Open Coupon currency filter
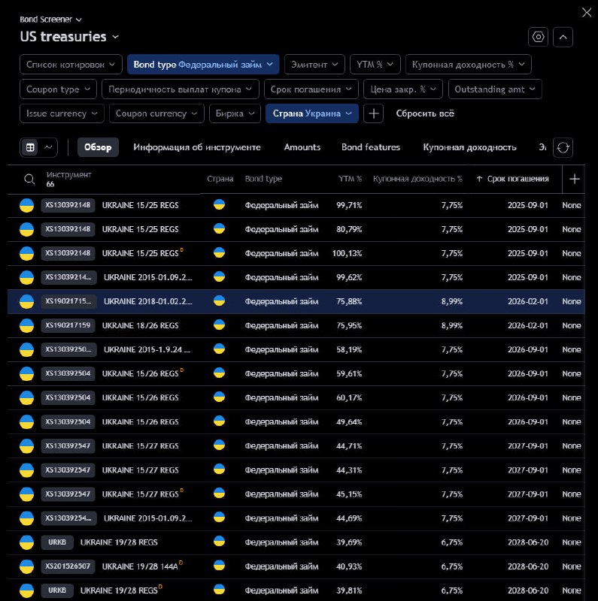The height and width of the screenshot is (601, 598). (156, 113)
